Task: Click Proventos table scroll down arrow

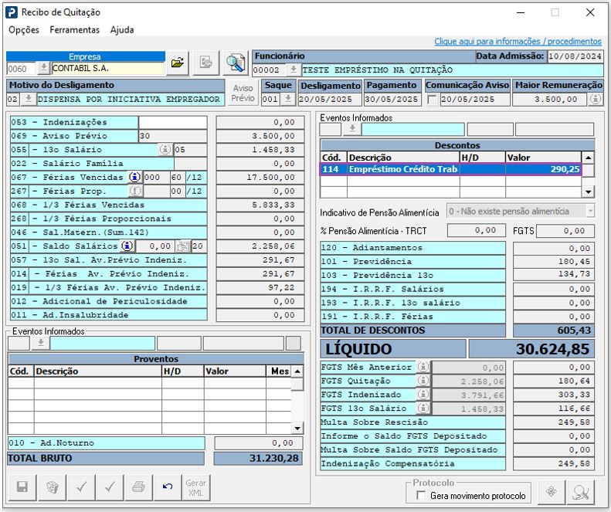Action: pyautogui.click(x=297, y=429)
